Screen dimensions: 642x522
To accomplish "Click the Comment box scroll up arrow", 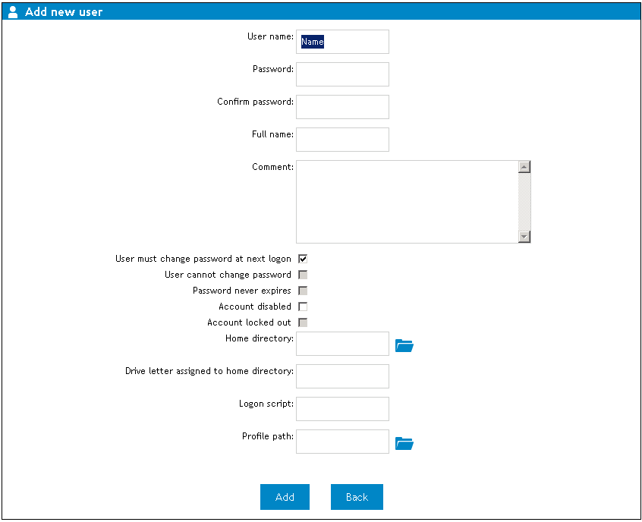I will [x=524, y=167].
